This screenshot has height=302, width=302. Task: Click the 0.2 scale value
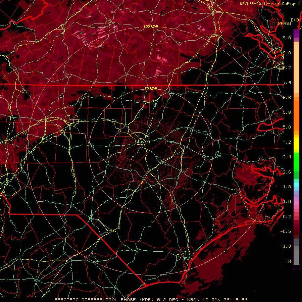pos(287,217)
